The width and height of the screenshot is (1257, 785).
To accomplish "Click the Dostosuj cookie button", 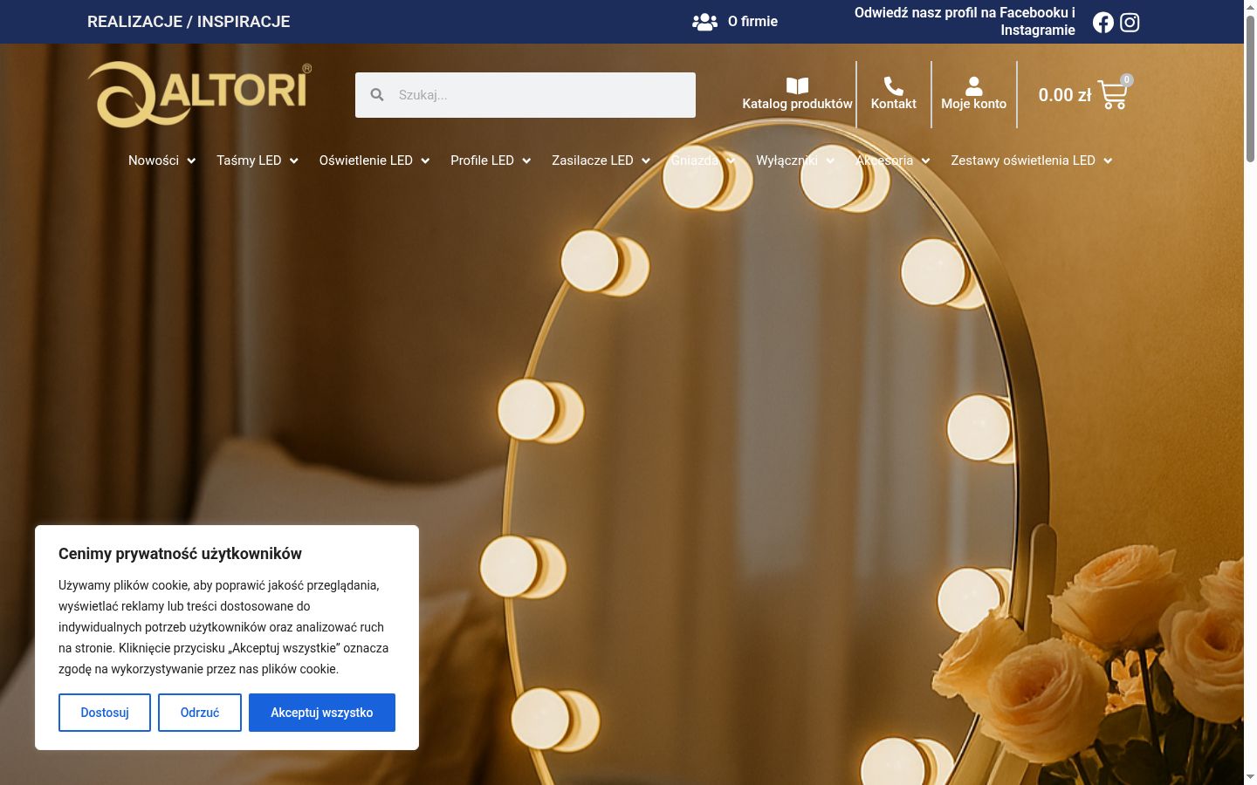I will (105, 713).
